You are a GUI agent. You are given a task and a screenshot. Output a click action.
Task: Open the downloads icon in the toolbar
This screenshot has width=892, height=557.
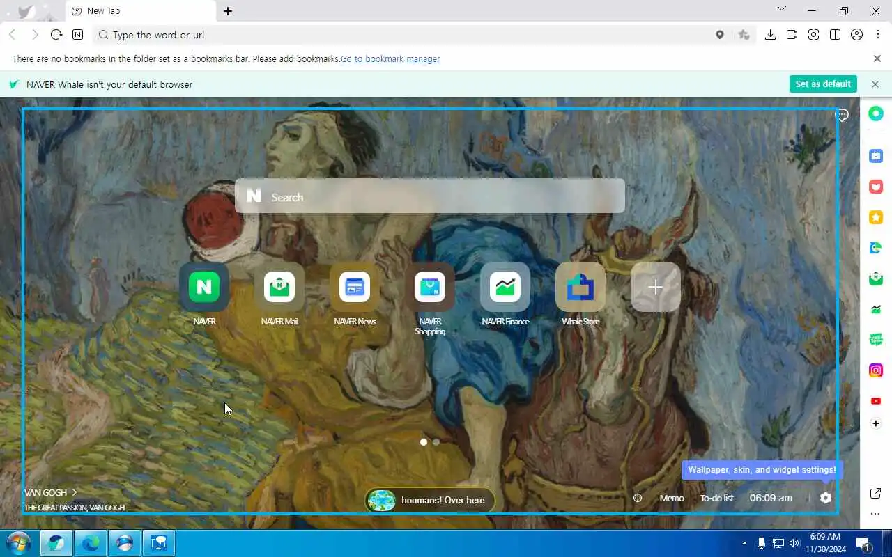click(770, 35)
